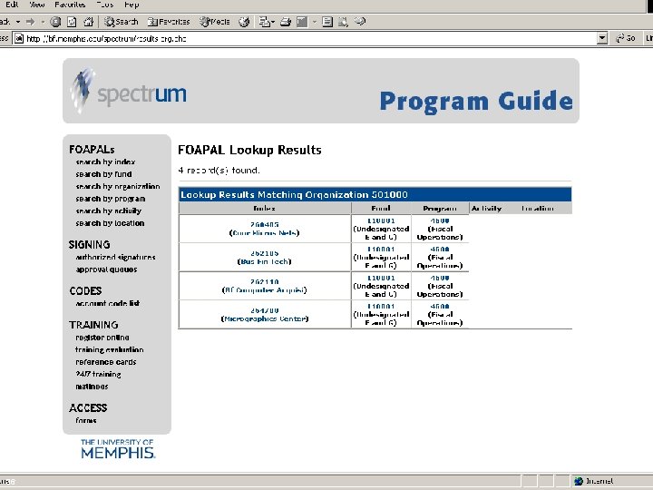This screenshot has width=653, height=490.
Task: Open the History icon in the toolbar
Action: point(244,22)
